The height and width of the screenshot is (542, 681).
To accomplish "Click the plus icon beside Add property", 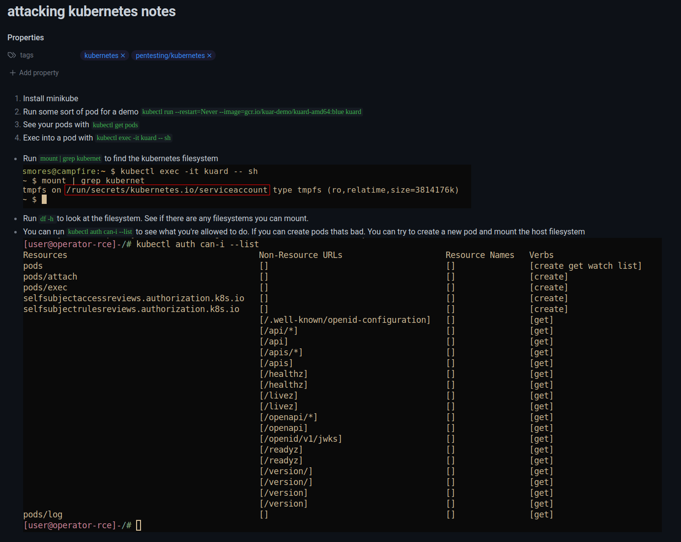I will pyautogui.click(x=13, y=73).
